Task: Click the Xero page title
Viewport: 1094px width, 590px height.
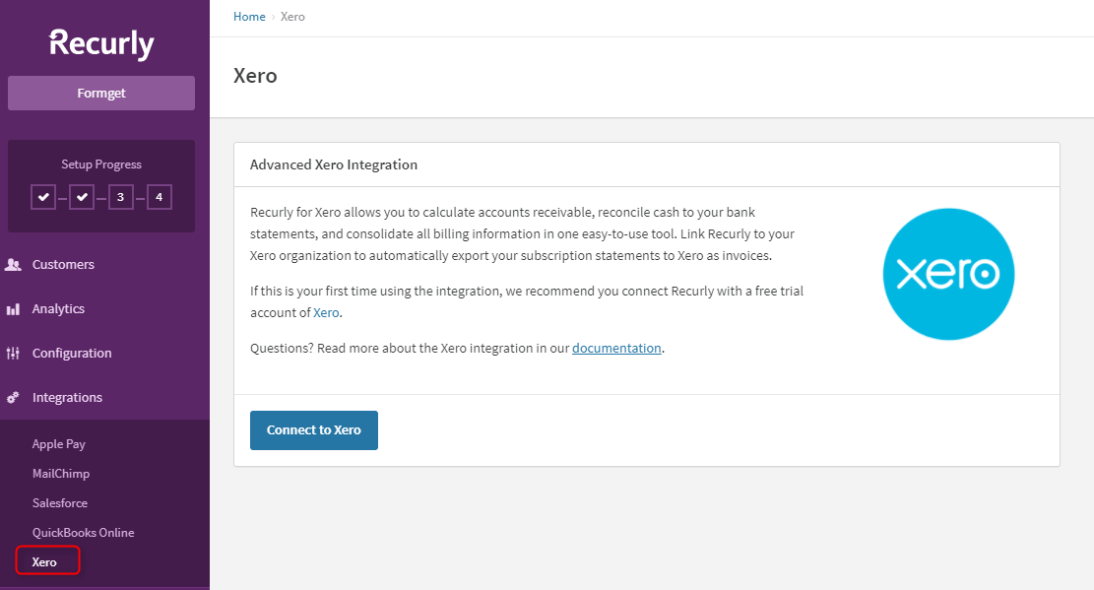Action: point(255,76)
